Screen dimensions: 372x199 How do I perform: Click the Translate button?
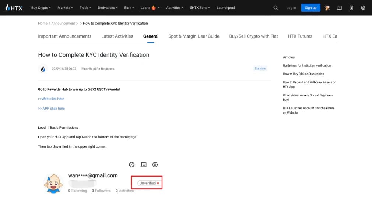[x=260, y=68]
